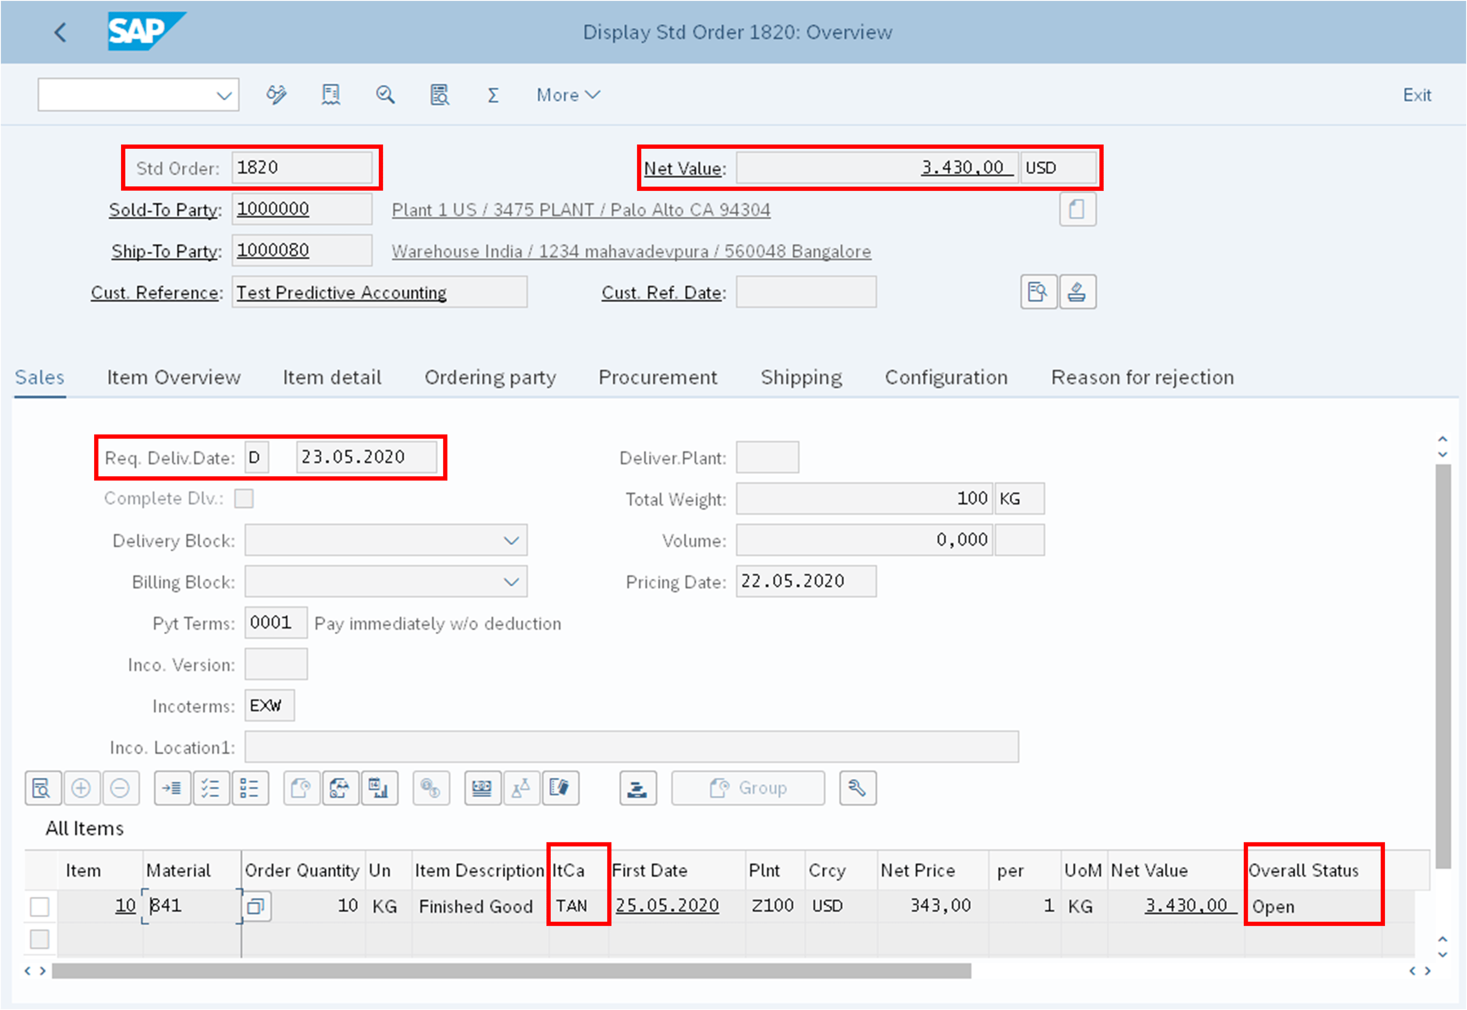Check the empty second item row checkbox
This screenshot has width=1467, height=1010.
point(39,939)
